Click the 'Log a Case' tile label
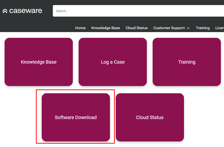 pos(113,62)
